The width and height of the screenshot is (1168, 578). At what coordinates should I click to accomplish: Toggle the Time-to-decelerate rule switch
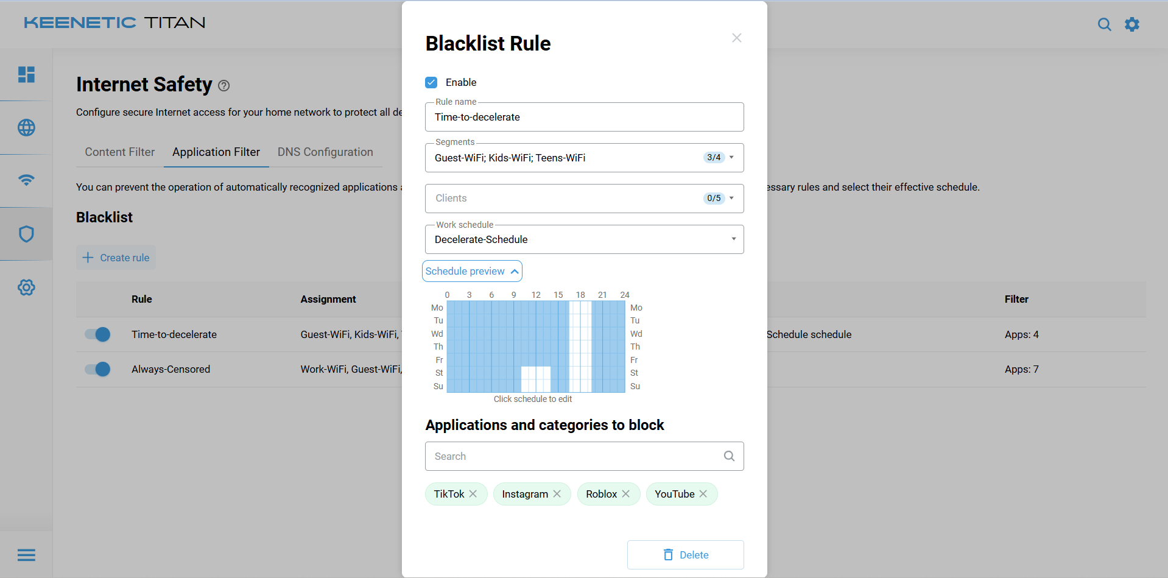click(97, 334)
